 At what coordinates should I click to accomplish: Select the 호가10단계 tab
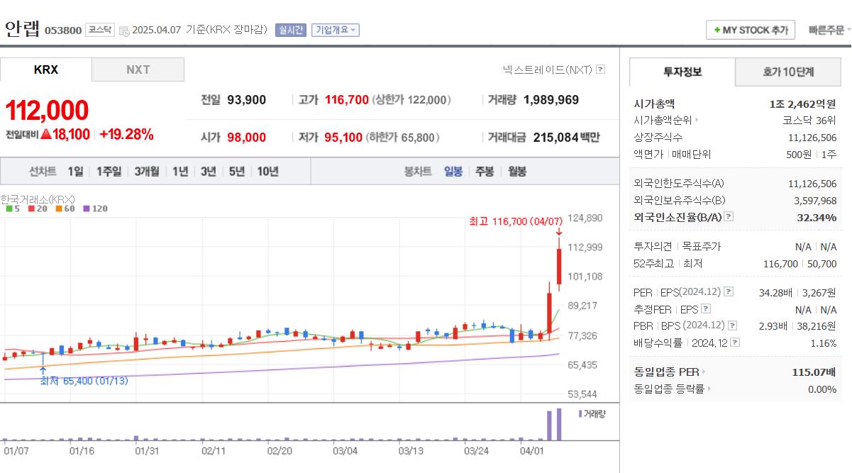(x=788, y=72)
